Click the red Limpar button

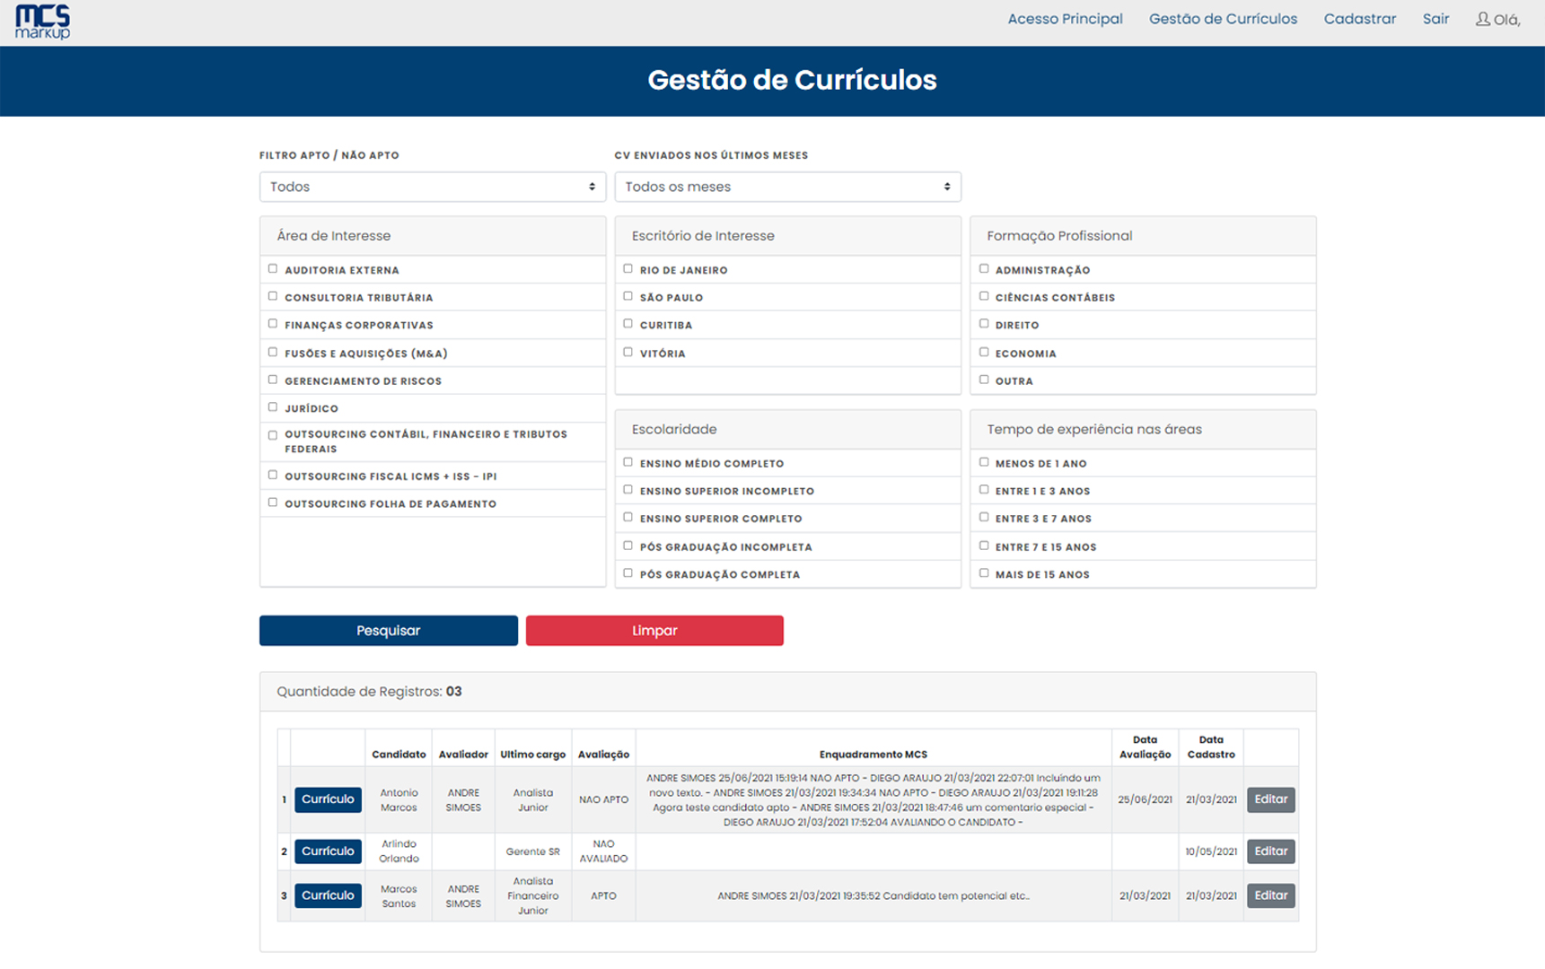[x=654, y=631]
